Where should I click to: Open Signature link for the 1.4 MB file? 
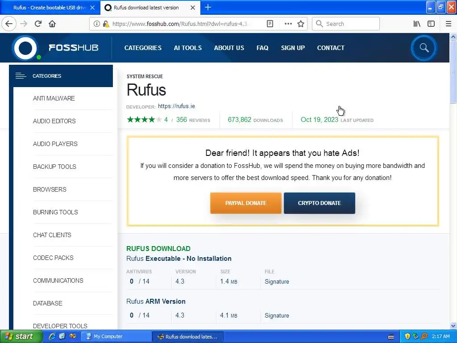pyautogui.click(x=277, y=281)
